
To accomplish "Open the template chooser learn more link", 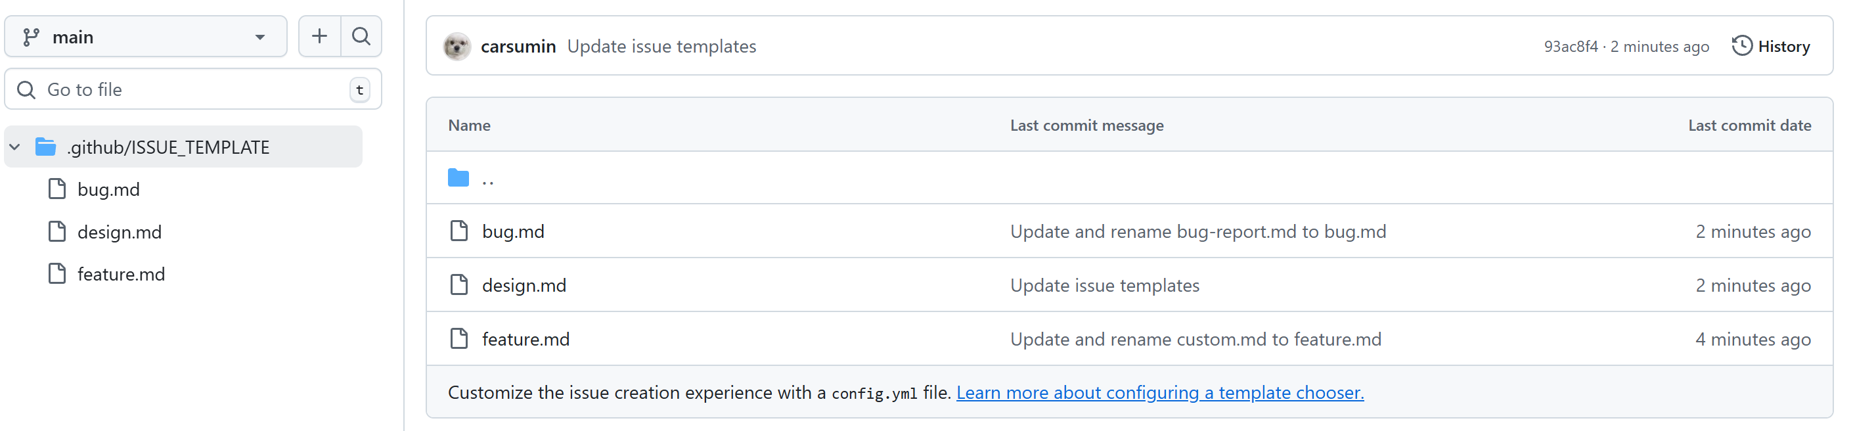I will click(x=1159, y=392).
